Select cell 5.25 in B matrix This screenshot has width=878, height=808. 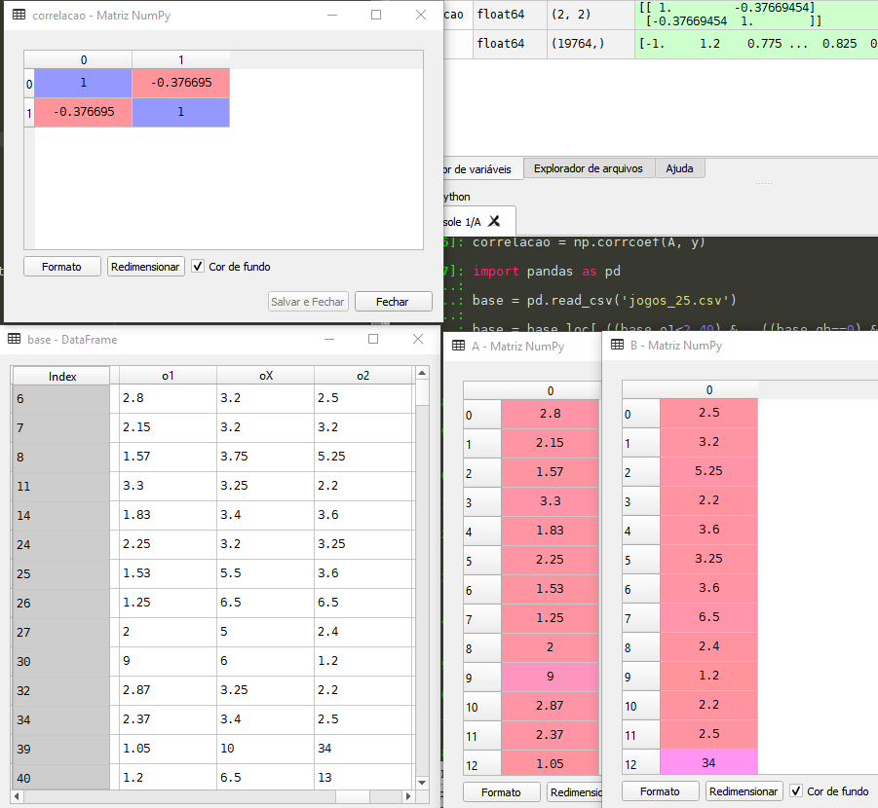(708, 470)
